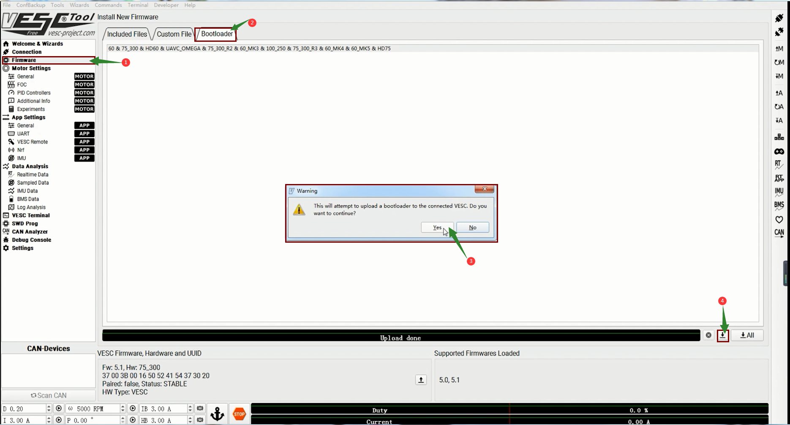The height and width of the screenshot is (425, 790).
Task: Toggle the heart alive-packets icon
Action: pos(779,219)
